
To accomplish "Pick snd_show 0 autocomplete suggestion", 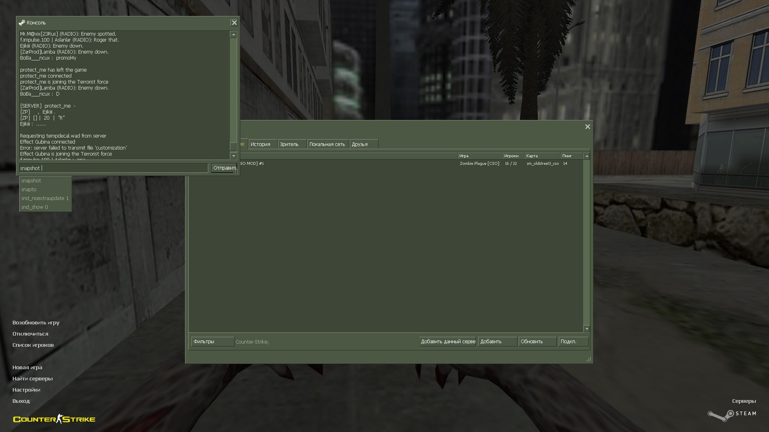I will coord(34,207).
